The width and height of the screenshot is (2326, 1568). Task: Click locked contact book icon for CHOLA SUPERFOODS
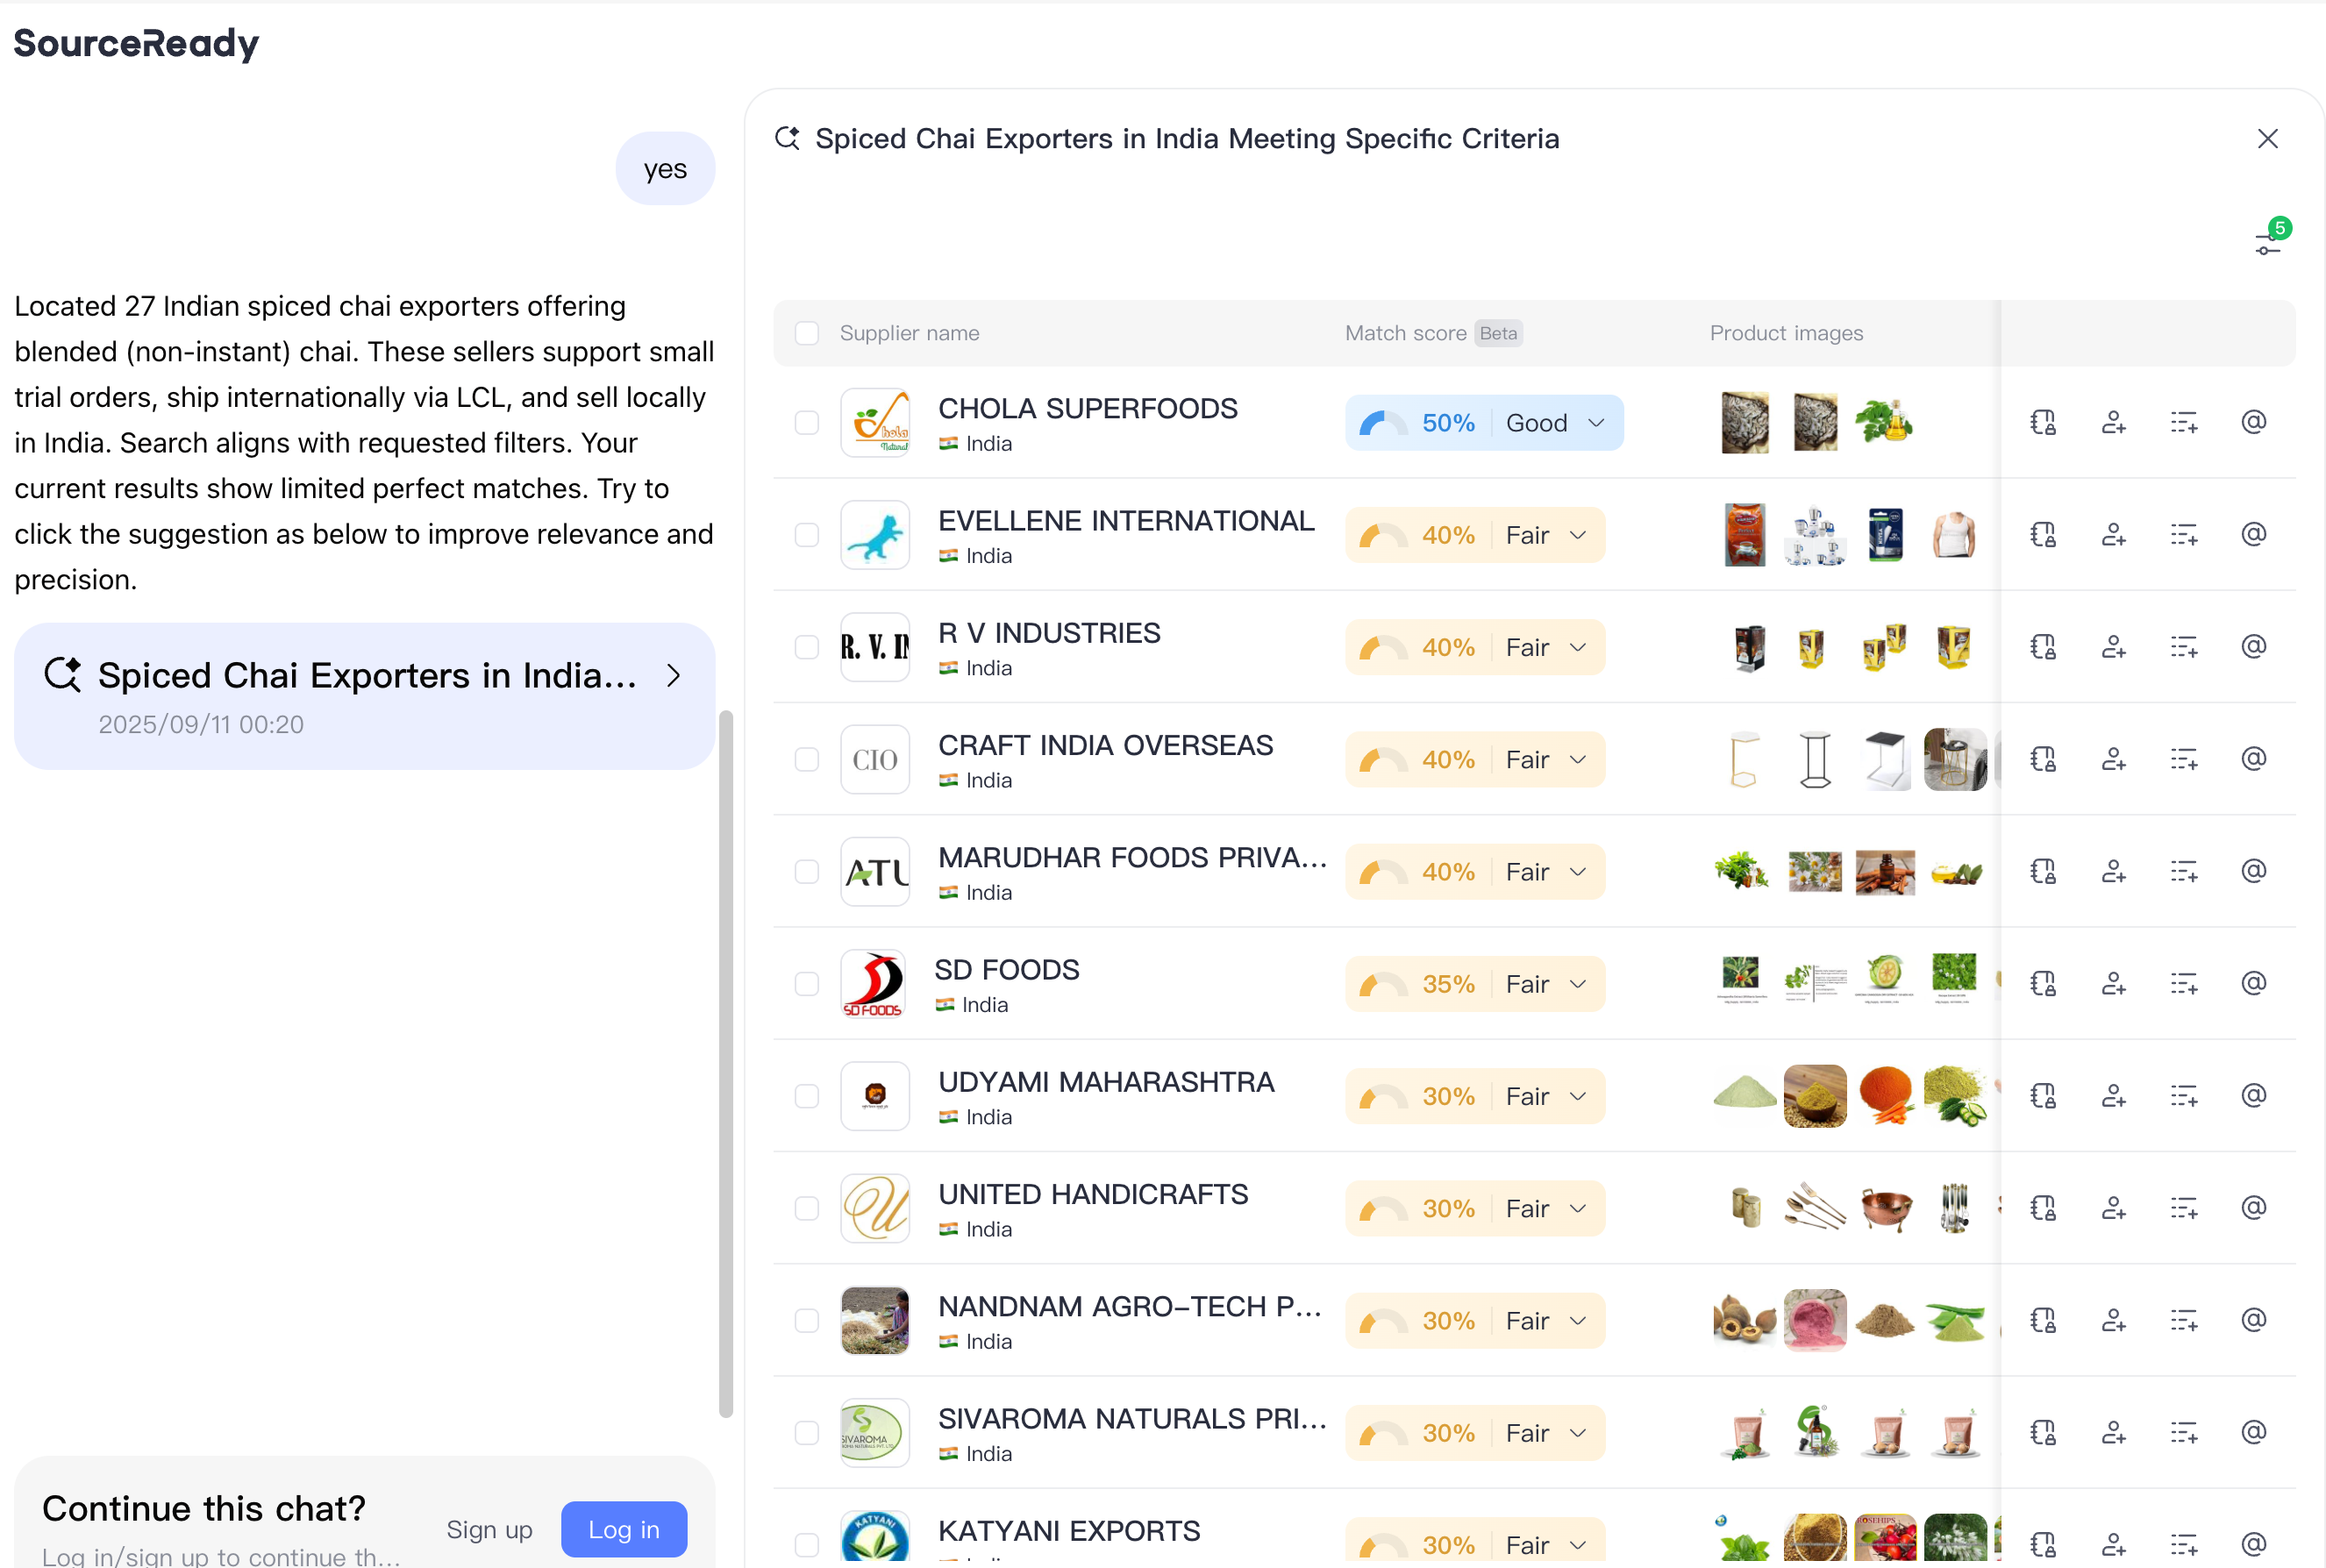click(x=2043, y=423)
